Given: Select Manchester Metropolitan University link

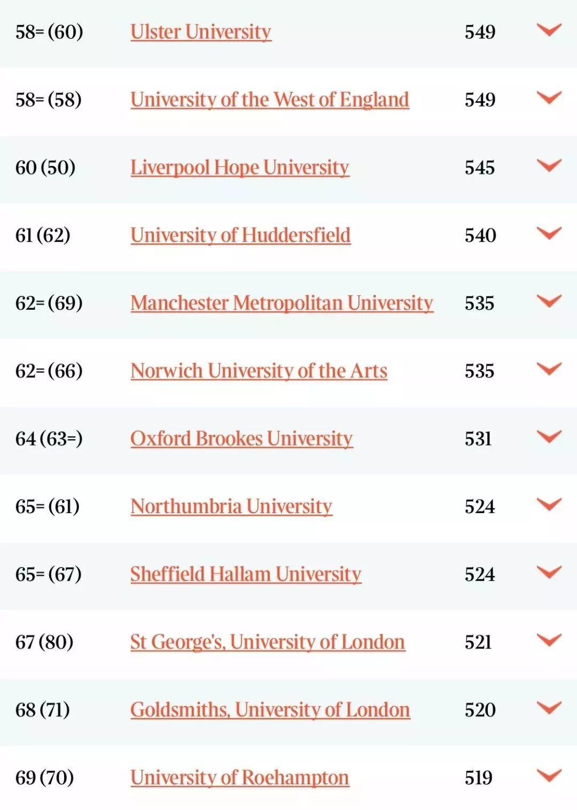Looking at the screenshot, I should point(282,303).
